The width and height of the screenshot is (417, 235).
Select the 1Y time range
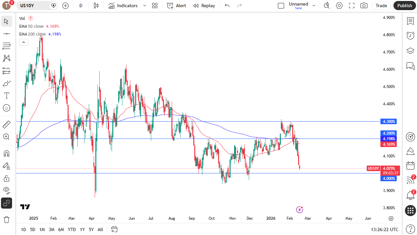click(82, 229)
